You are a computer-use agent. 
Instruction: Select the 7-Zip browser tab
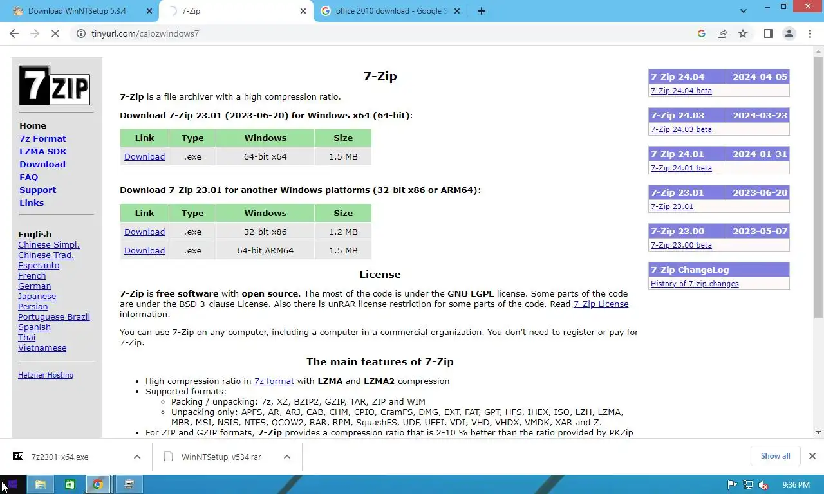[236, 11]
